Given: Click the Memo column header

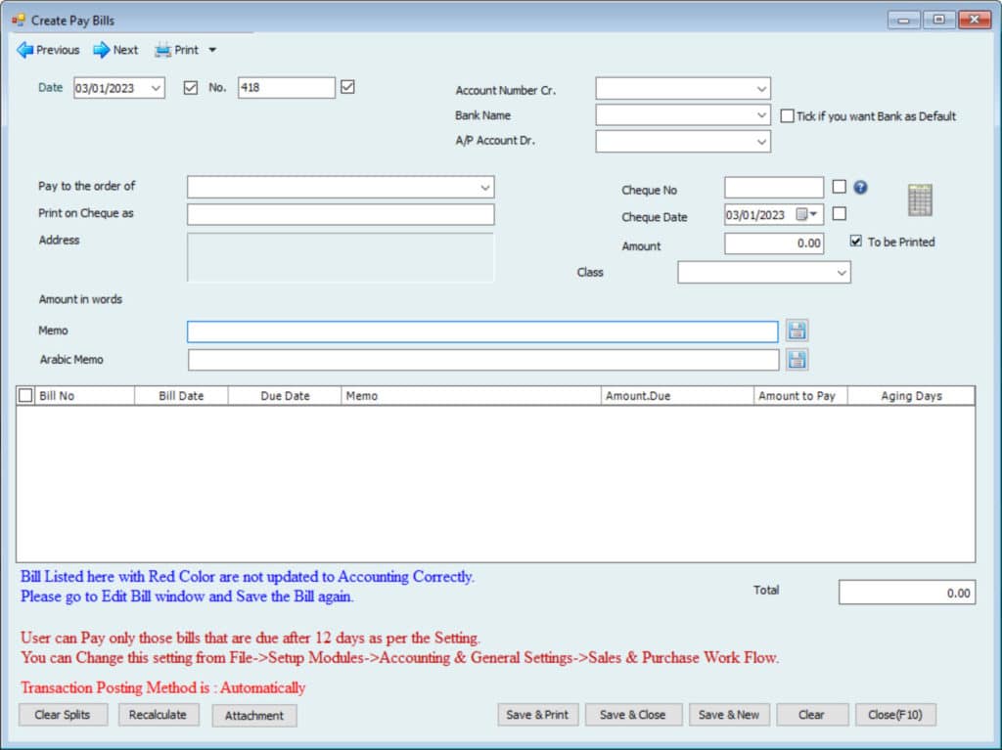Looking at the screenshot, I should [472, 396].
